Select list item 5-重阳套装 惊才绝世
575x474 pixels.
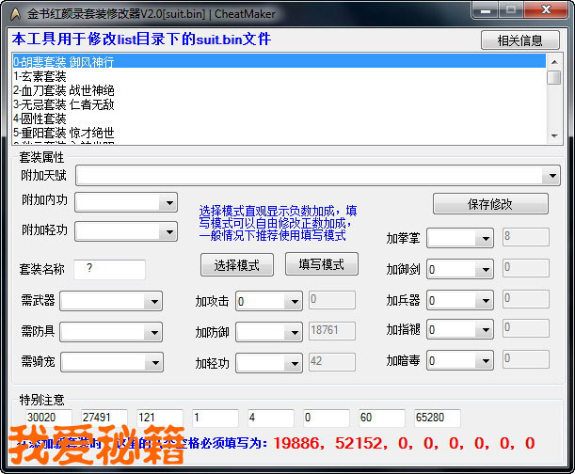64,133
